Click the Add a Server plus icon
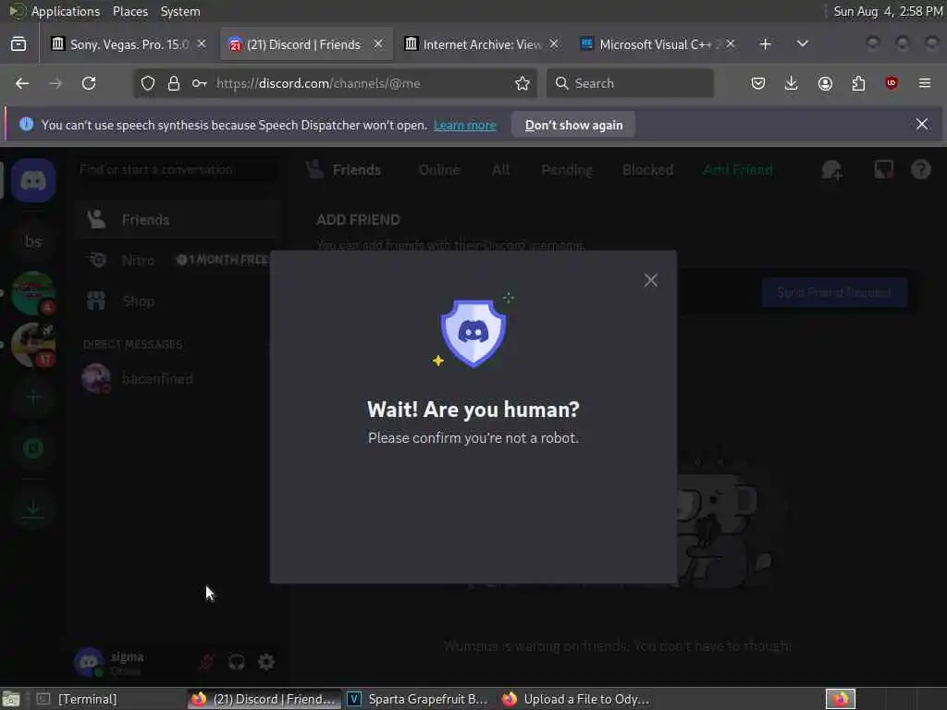Viewport: 947px width, 710px height. pos(33,398)
